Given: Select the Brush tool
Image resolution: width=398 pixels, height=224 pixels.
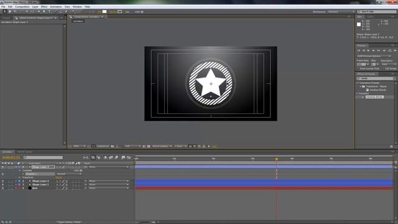Looking at the screenshot, I should (x=56, y=12).
